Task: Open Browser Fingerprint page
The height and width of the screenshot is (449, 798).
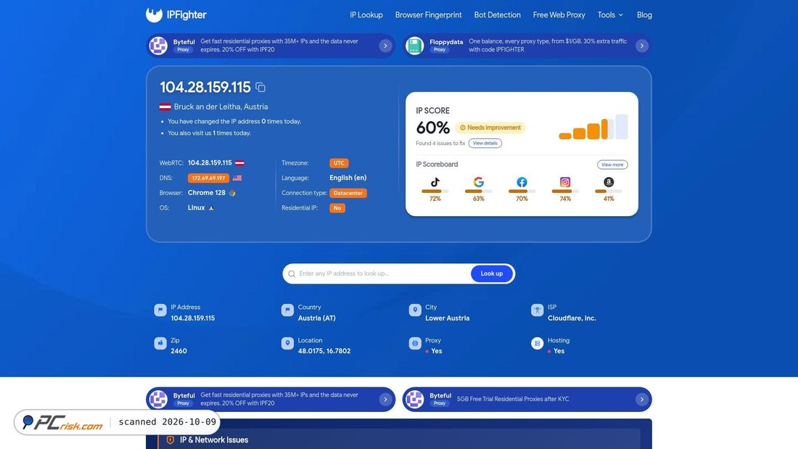Action: click(x=429, y=15)
